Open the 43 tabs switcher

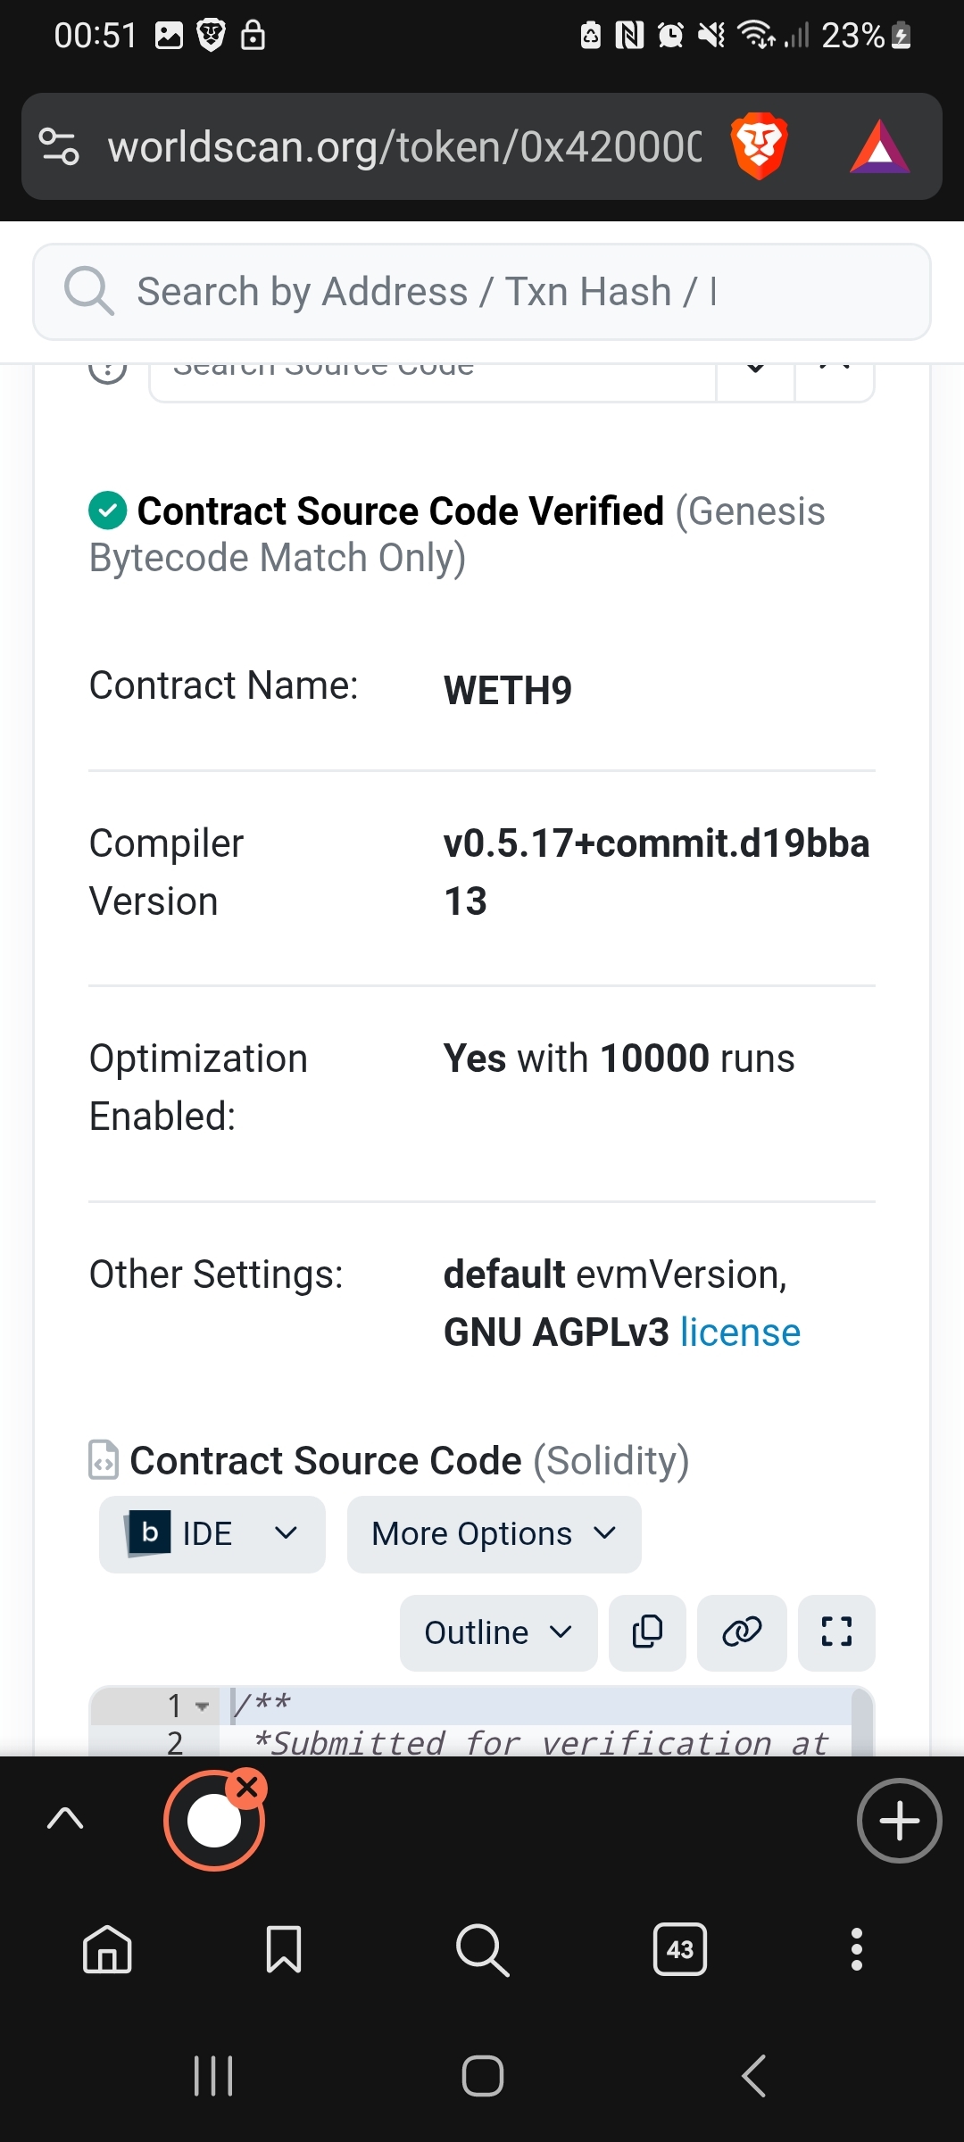coord(680,1949)
